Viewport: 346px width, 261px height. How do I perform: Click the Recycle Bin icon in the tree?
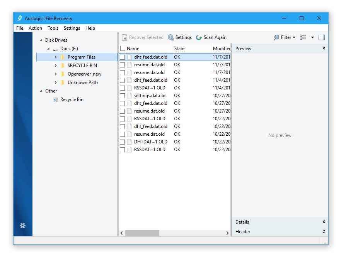click(56, 100)
